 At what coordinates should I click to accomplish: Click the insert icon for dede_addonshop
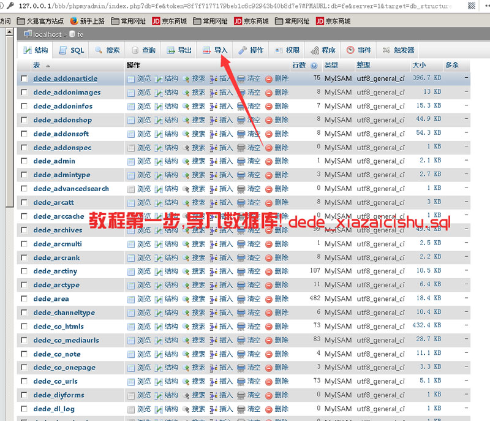point(213,120)
